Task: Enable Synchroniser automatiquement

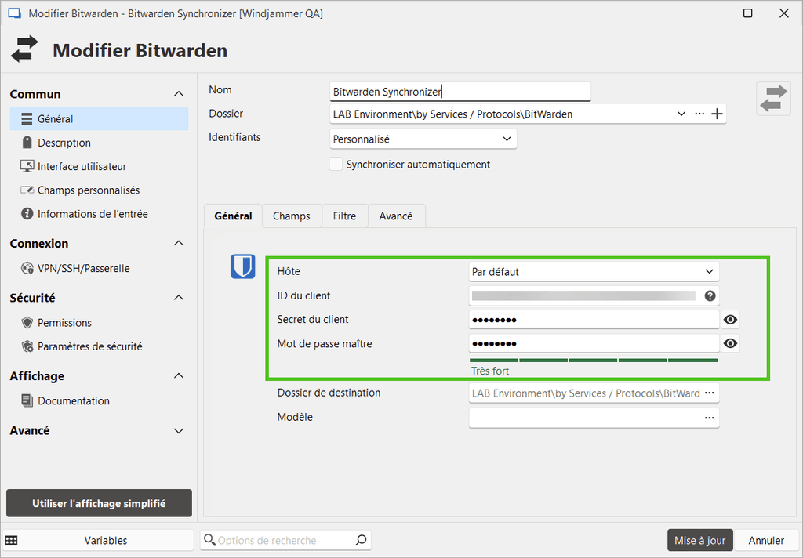Action: pos(336,165)
